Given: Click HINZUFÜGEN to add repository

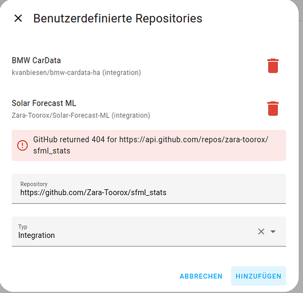Looking at the screenshot, I should (x=258, y=276).
